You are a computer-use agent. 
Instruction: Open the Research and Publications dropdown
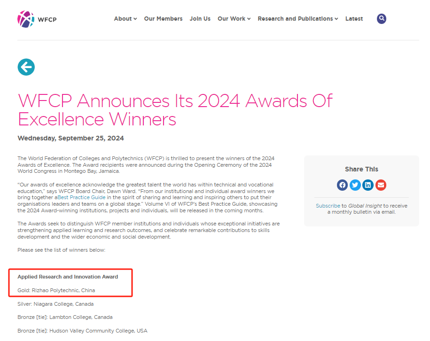tap(297, 19)
